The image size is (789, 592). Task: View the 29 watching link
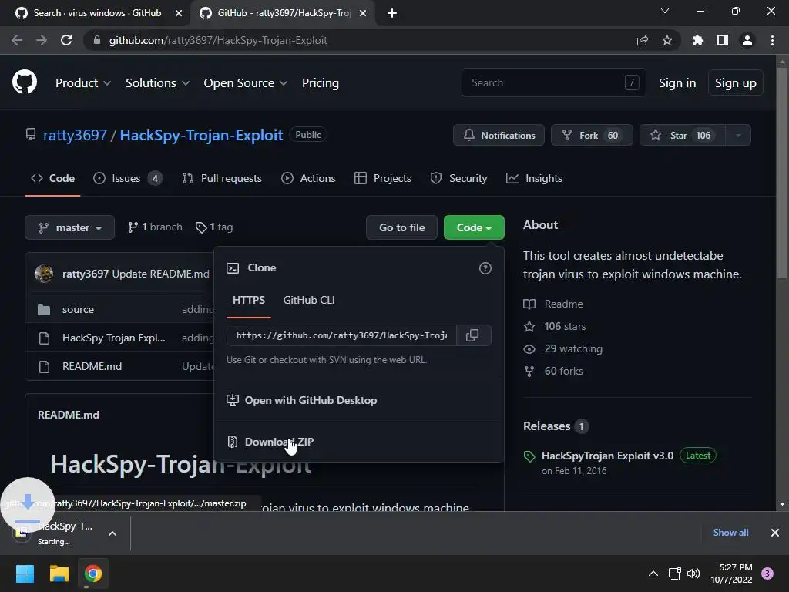[x=573, y=348]
